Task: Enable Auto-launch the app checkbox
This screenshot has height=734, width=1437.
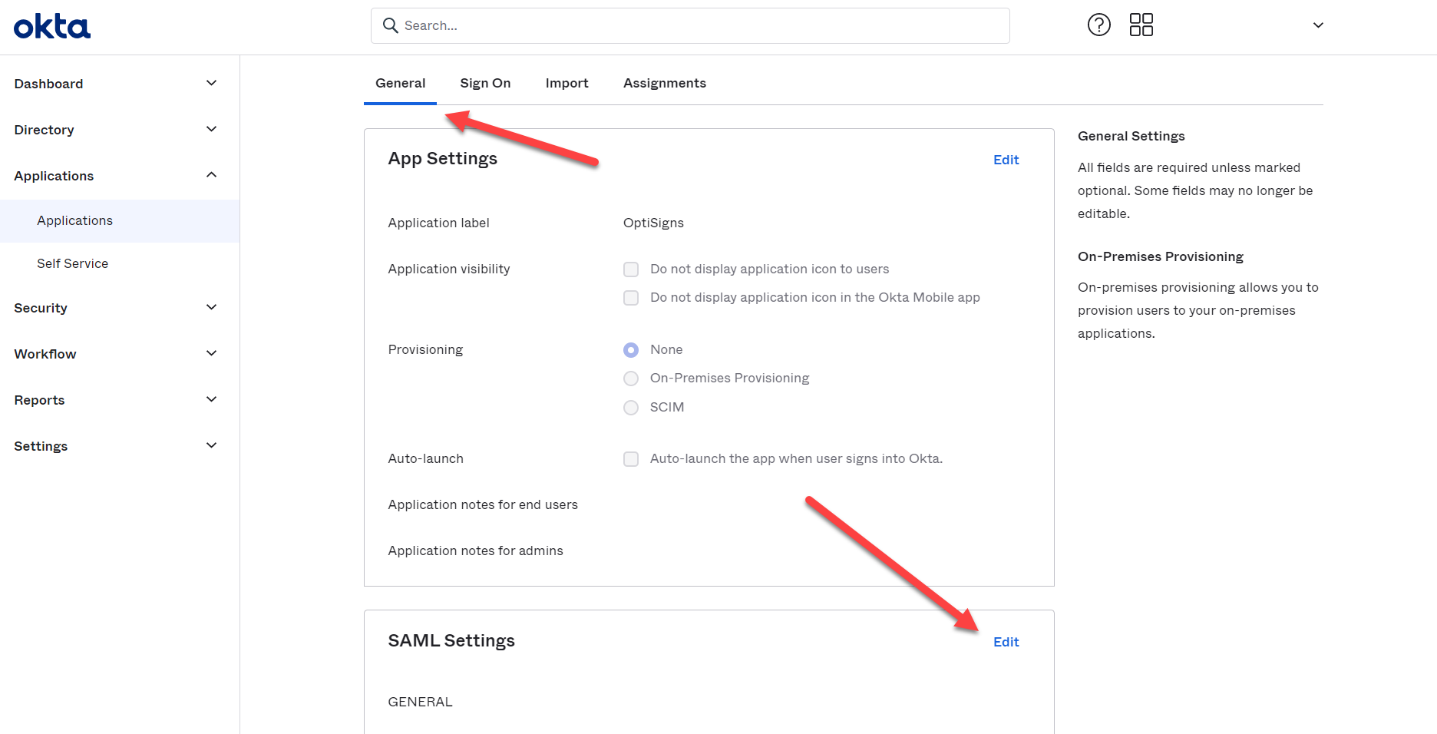Action: pos(631,459)
